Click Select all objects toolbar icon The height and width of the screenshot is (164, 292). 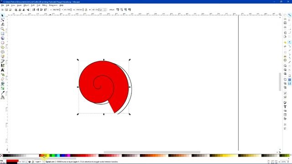(x=2, y=10)
